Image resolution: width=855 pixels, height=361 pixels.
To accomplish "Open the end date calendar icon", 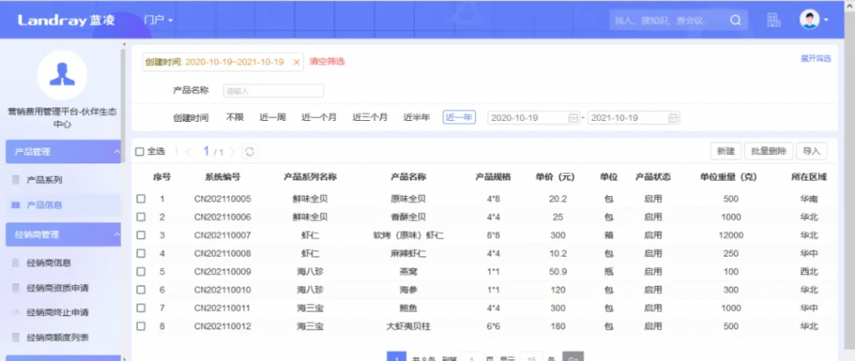I will [x=672, y=118].
